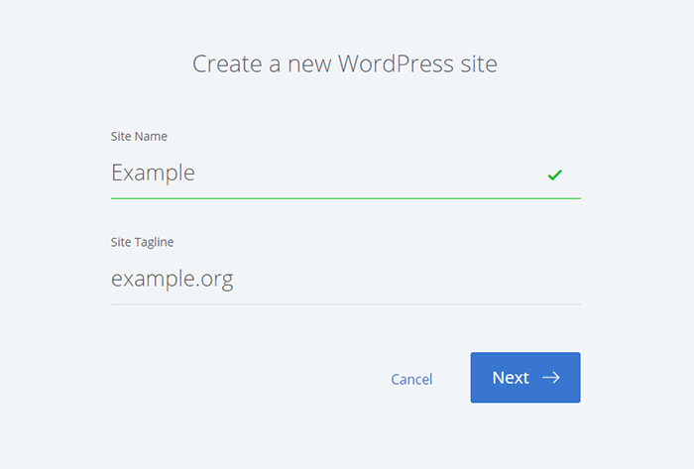
Task: Click blank area between 'Example' and checkmark
Action: tap(377, 174)
